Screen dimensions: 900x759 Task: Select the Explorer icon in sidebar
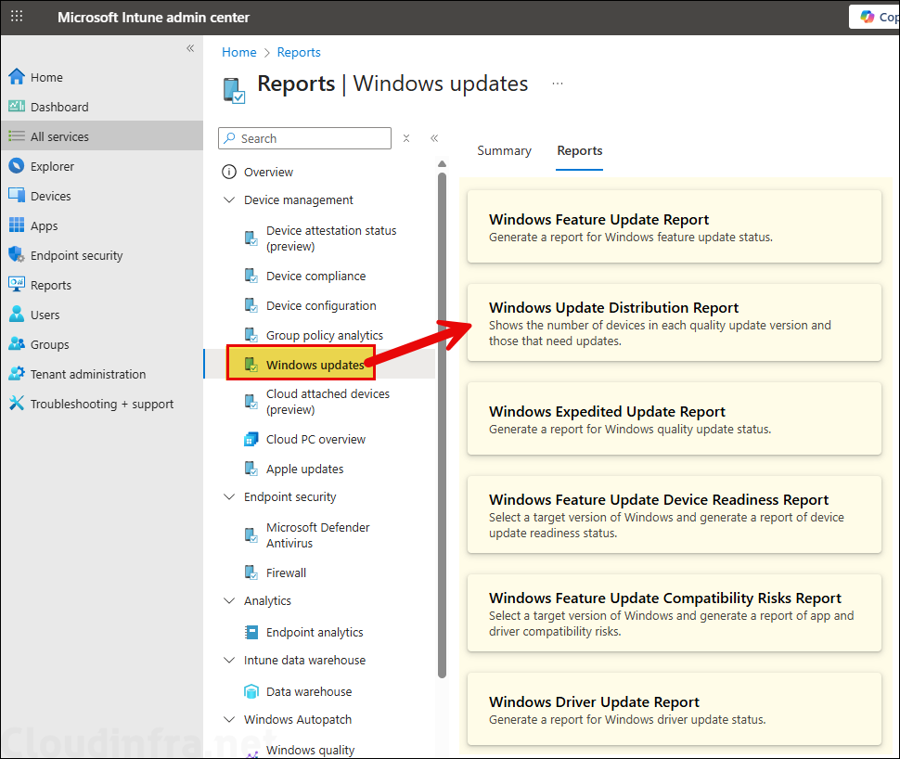[x=16, y=166]
